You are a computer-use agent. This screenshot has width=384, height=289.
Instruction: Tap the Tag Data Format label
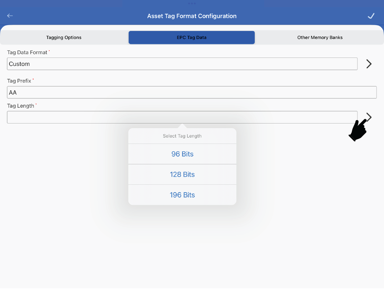click(x=27, y=53)
